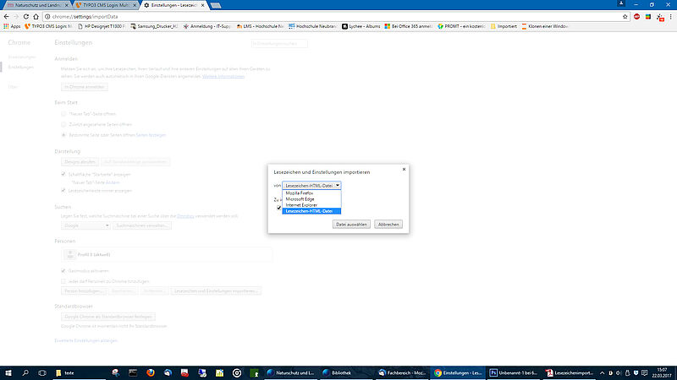Open the Chrome profile person icon
677x380 pixels.
tap(621, 3)
